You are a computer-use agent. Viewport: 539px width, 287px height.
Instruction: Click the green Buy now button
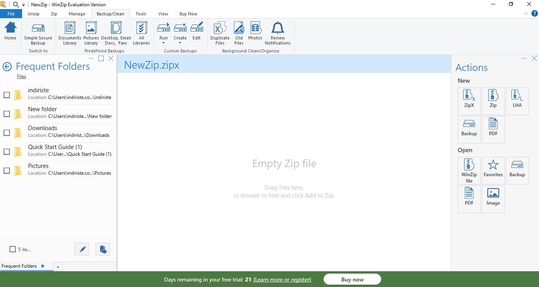point(352,280)
